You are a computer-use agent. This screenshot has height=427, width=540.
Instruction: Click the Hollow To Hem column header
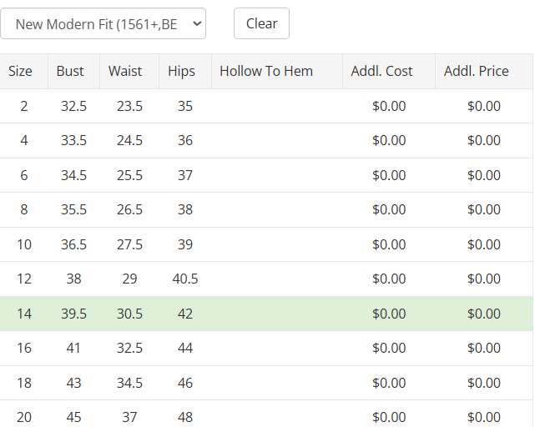(266, 72)
